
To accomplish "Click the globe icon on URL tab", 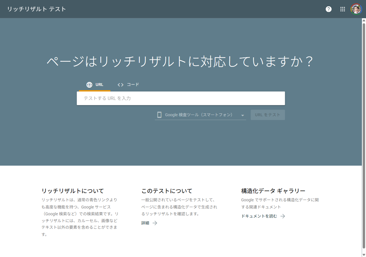I will (x=89, y=85).
